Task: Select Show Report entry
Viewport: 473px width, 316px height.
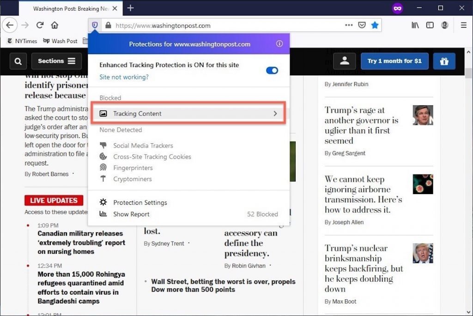Action: point(131,214)
